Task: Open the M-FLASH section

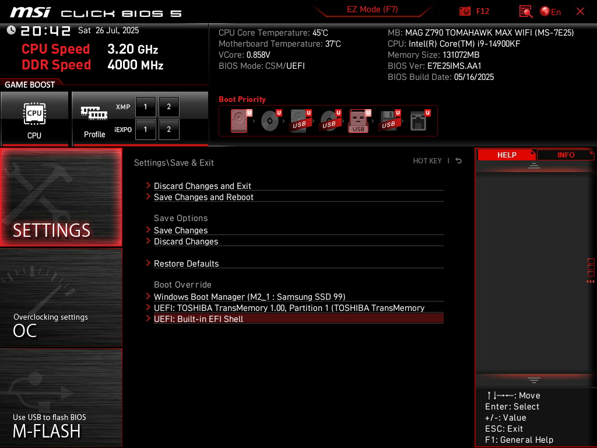Action: [x=61, y=398]
